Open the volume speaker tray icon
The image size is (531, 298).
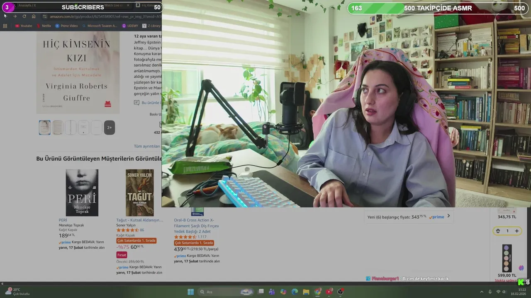point(504,292)
